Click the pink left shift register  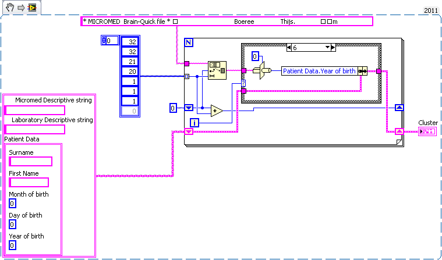coord(189,131)
